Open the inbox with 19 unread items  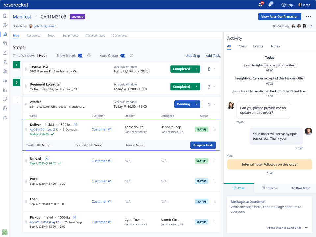[x=260, y=4]
